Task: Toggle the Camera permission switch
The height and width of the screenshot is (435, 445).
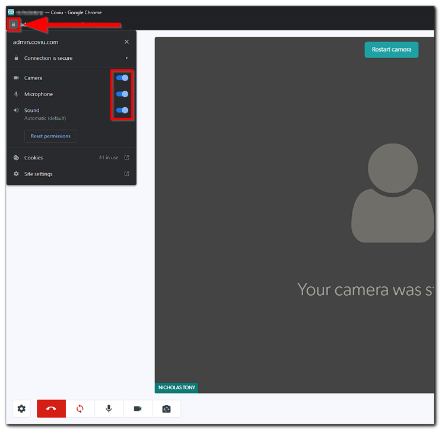Action: click(x=122, y=78)
